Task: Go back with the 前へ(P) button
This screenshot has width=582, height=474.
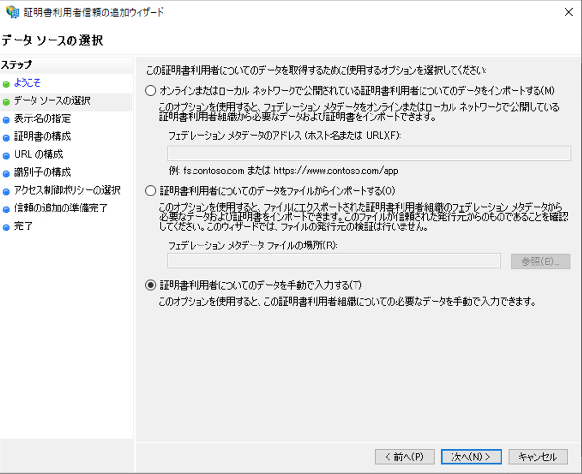Action: [x=405, y=457]
